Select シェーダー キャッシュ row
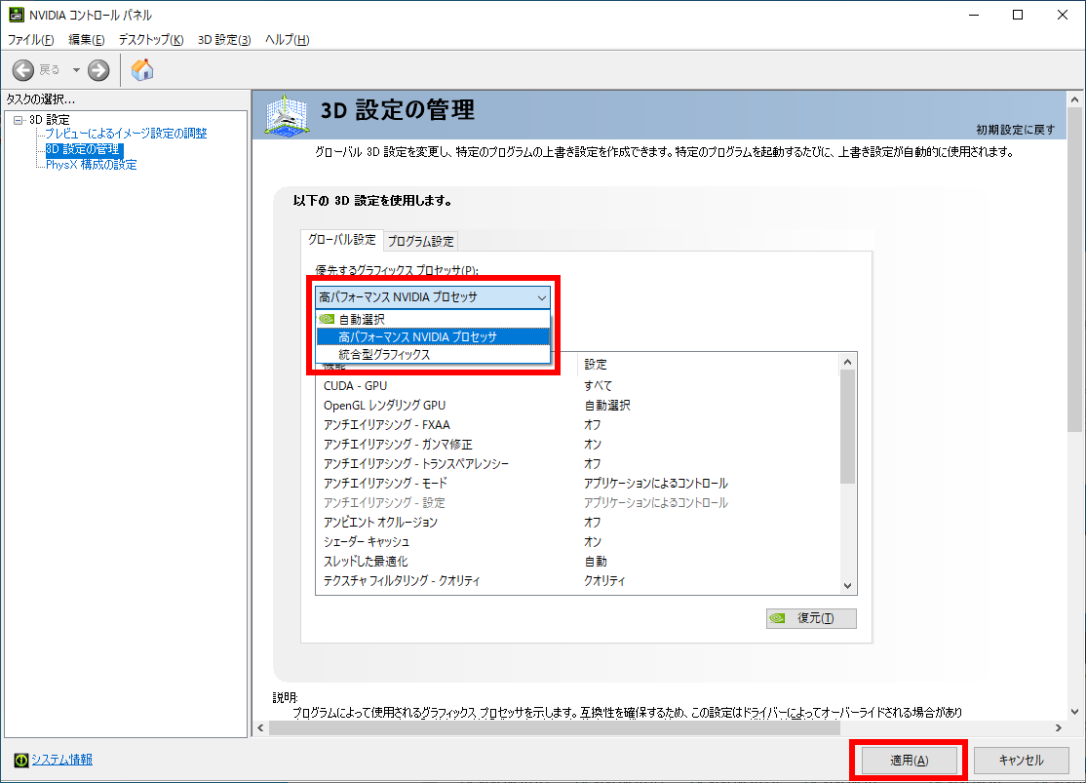 pyautogui.click(x=578, y=542)
